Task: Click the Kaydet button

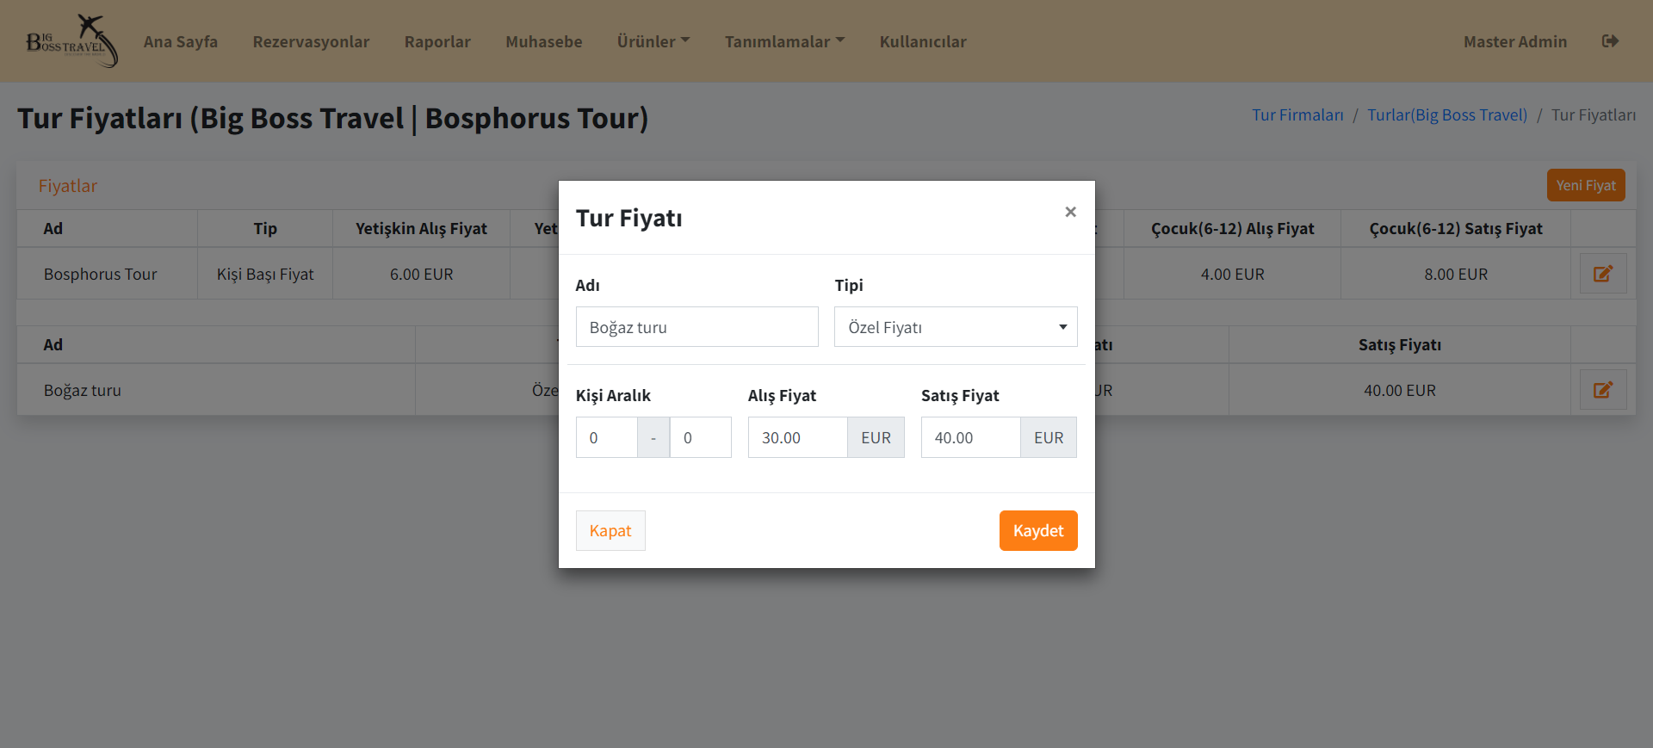Action: pos(1038,530)
